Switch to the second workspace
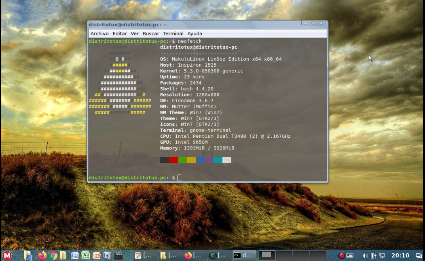This screenshot has height=261, width=425. point(284,255)
